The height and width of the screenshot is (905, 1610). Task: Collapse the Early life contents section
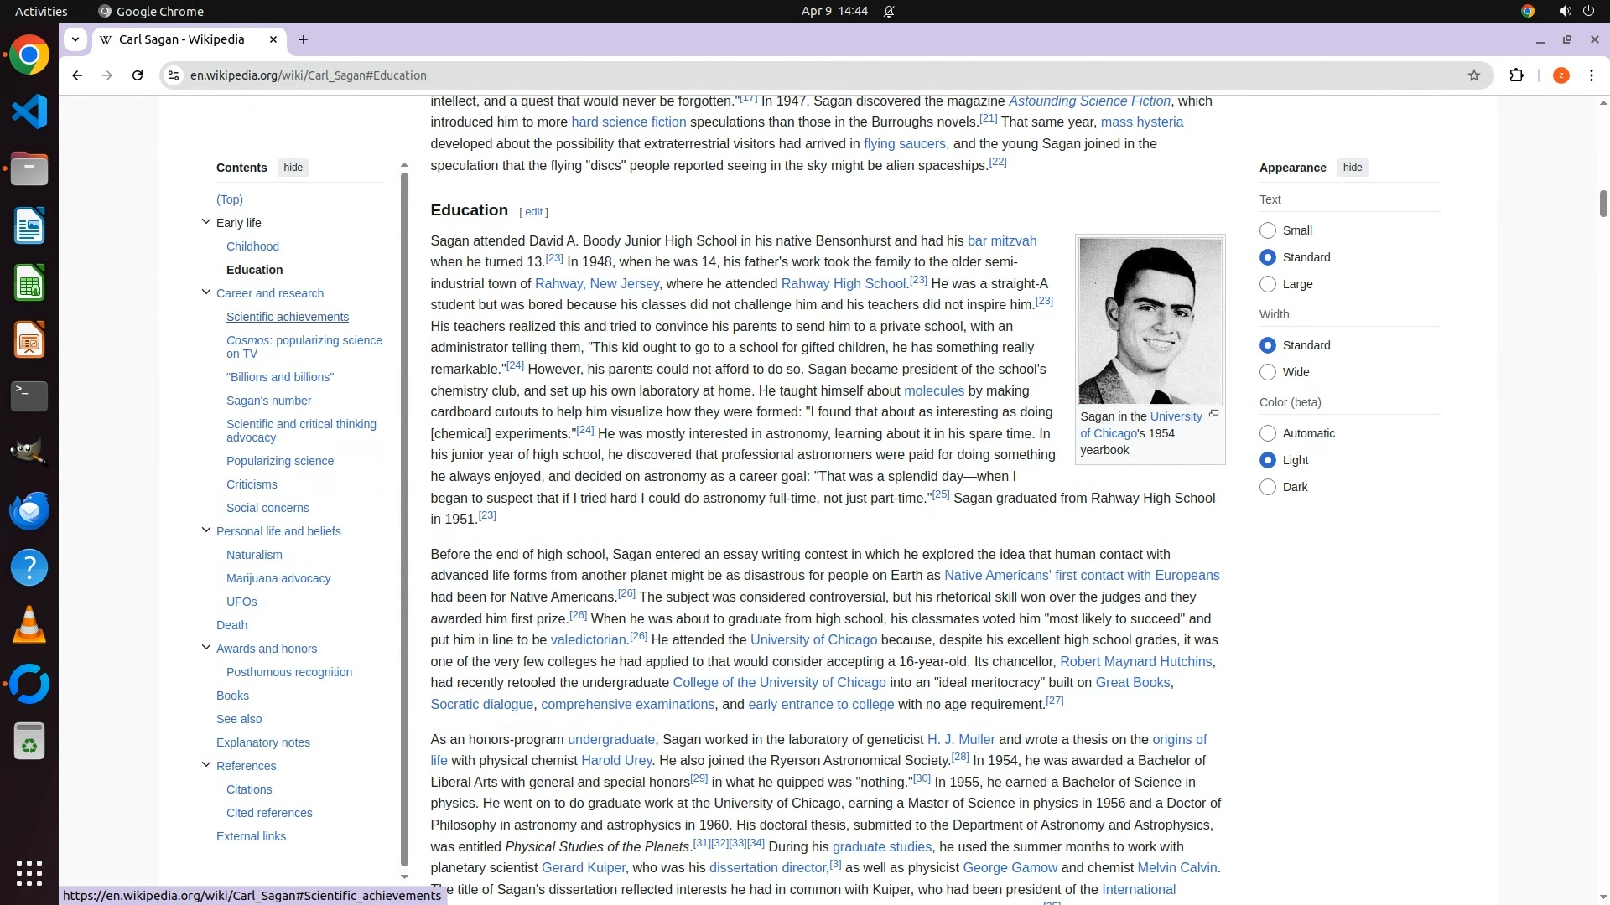pos(206,222)
